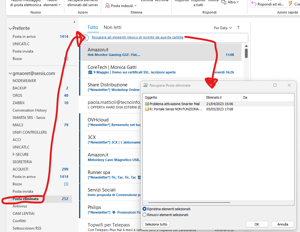The width and height of the screenshot is (300, 232).
Task: Reverse sort order with the up arrow
Action: point(238,28)
